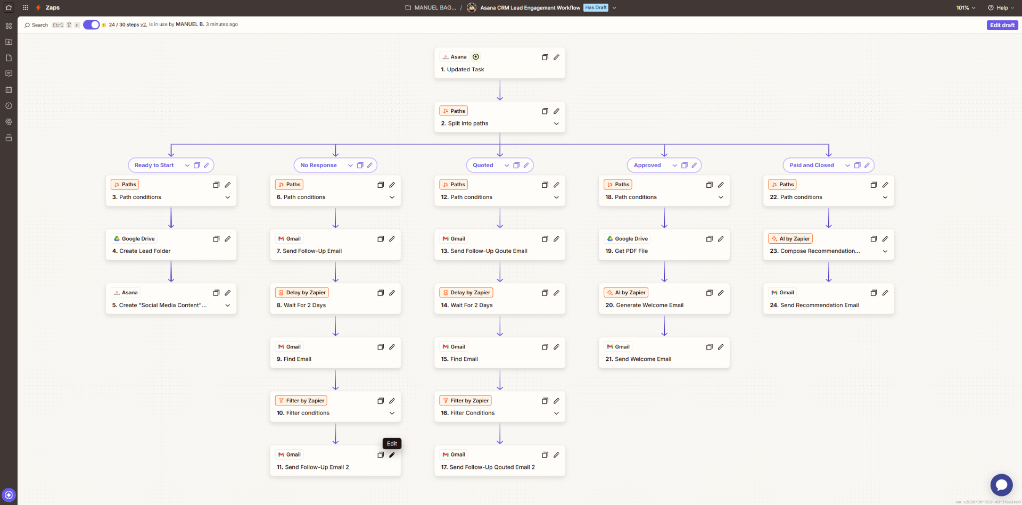The image size is (1022, 505).
Task: Click the Has Draft badge
Action: tap(596, 7)
